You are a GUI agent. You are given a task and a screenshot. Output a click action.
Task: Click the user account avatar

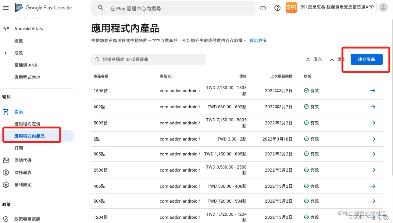click(383, 8)
